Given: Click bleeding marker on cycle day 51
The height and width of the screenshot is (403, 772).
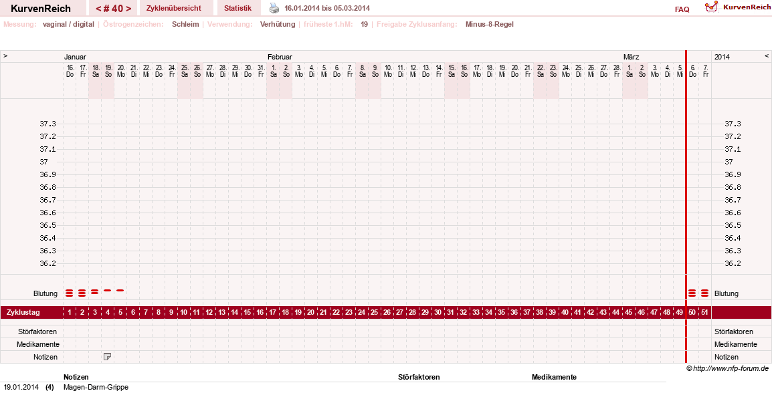Looking at the screenshot, I should (705, 293).
